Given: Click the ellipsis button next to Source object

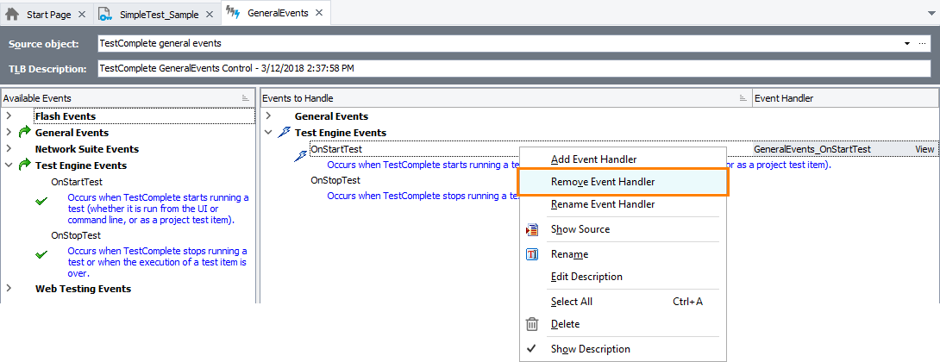Looking at the screenshot, I should pos(922,44).
